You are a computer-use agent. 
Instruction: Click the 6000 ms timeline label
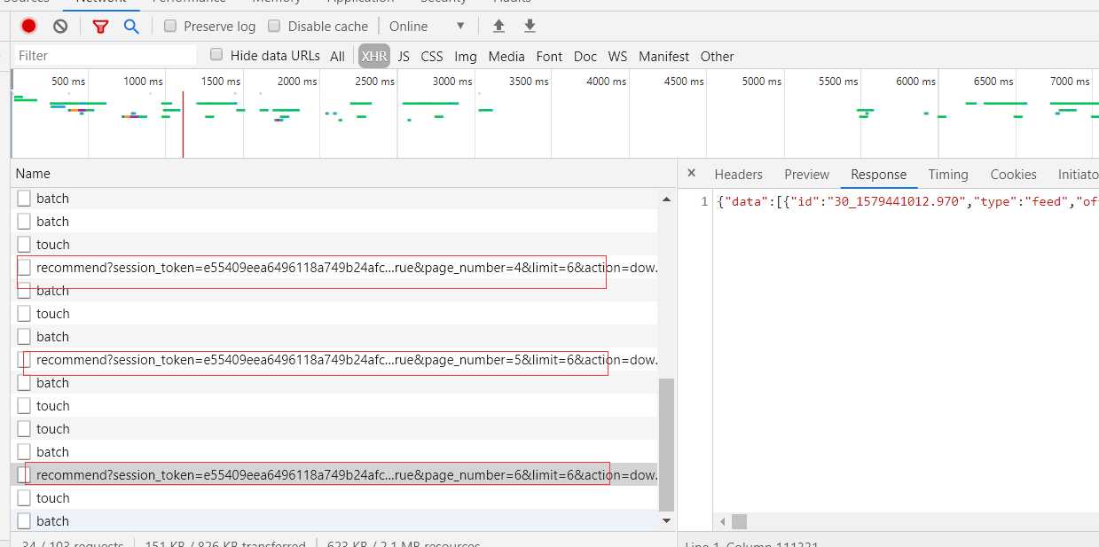(x=915, y=81)
